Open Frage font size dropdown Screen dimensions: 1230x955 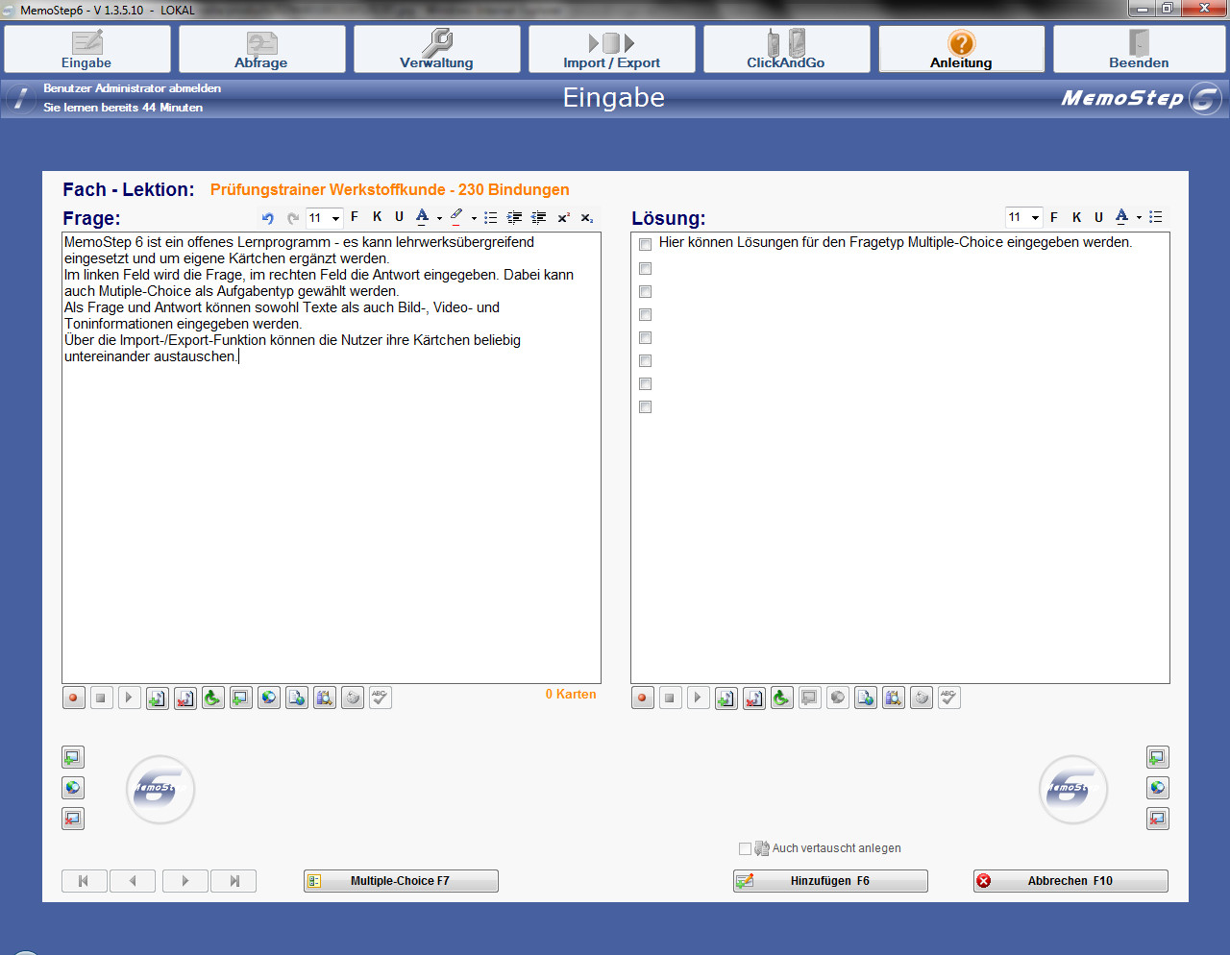tap(335, 218)
